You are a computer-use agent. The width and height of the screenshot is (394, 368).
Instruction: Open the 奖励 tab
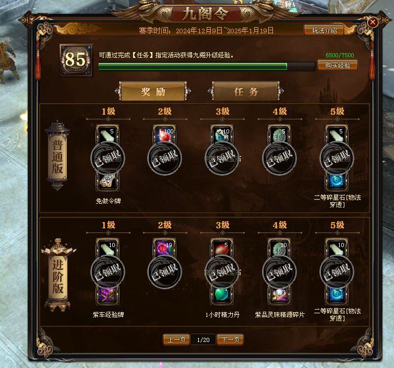(153, 91)
